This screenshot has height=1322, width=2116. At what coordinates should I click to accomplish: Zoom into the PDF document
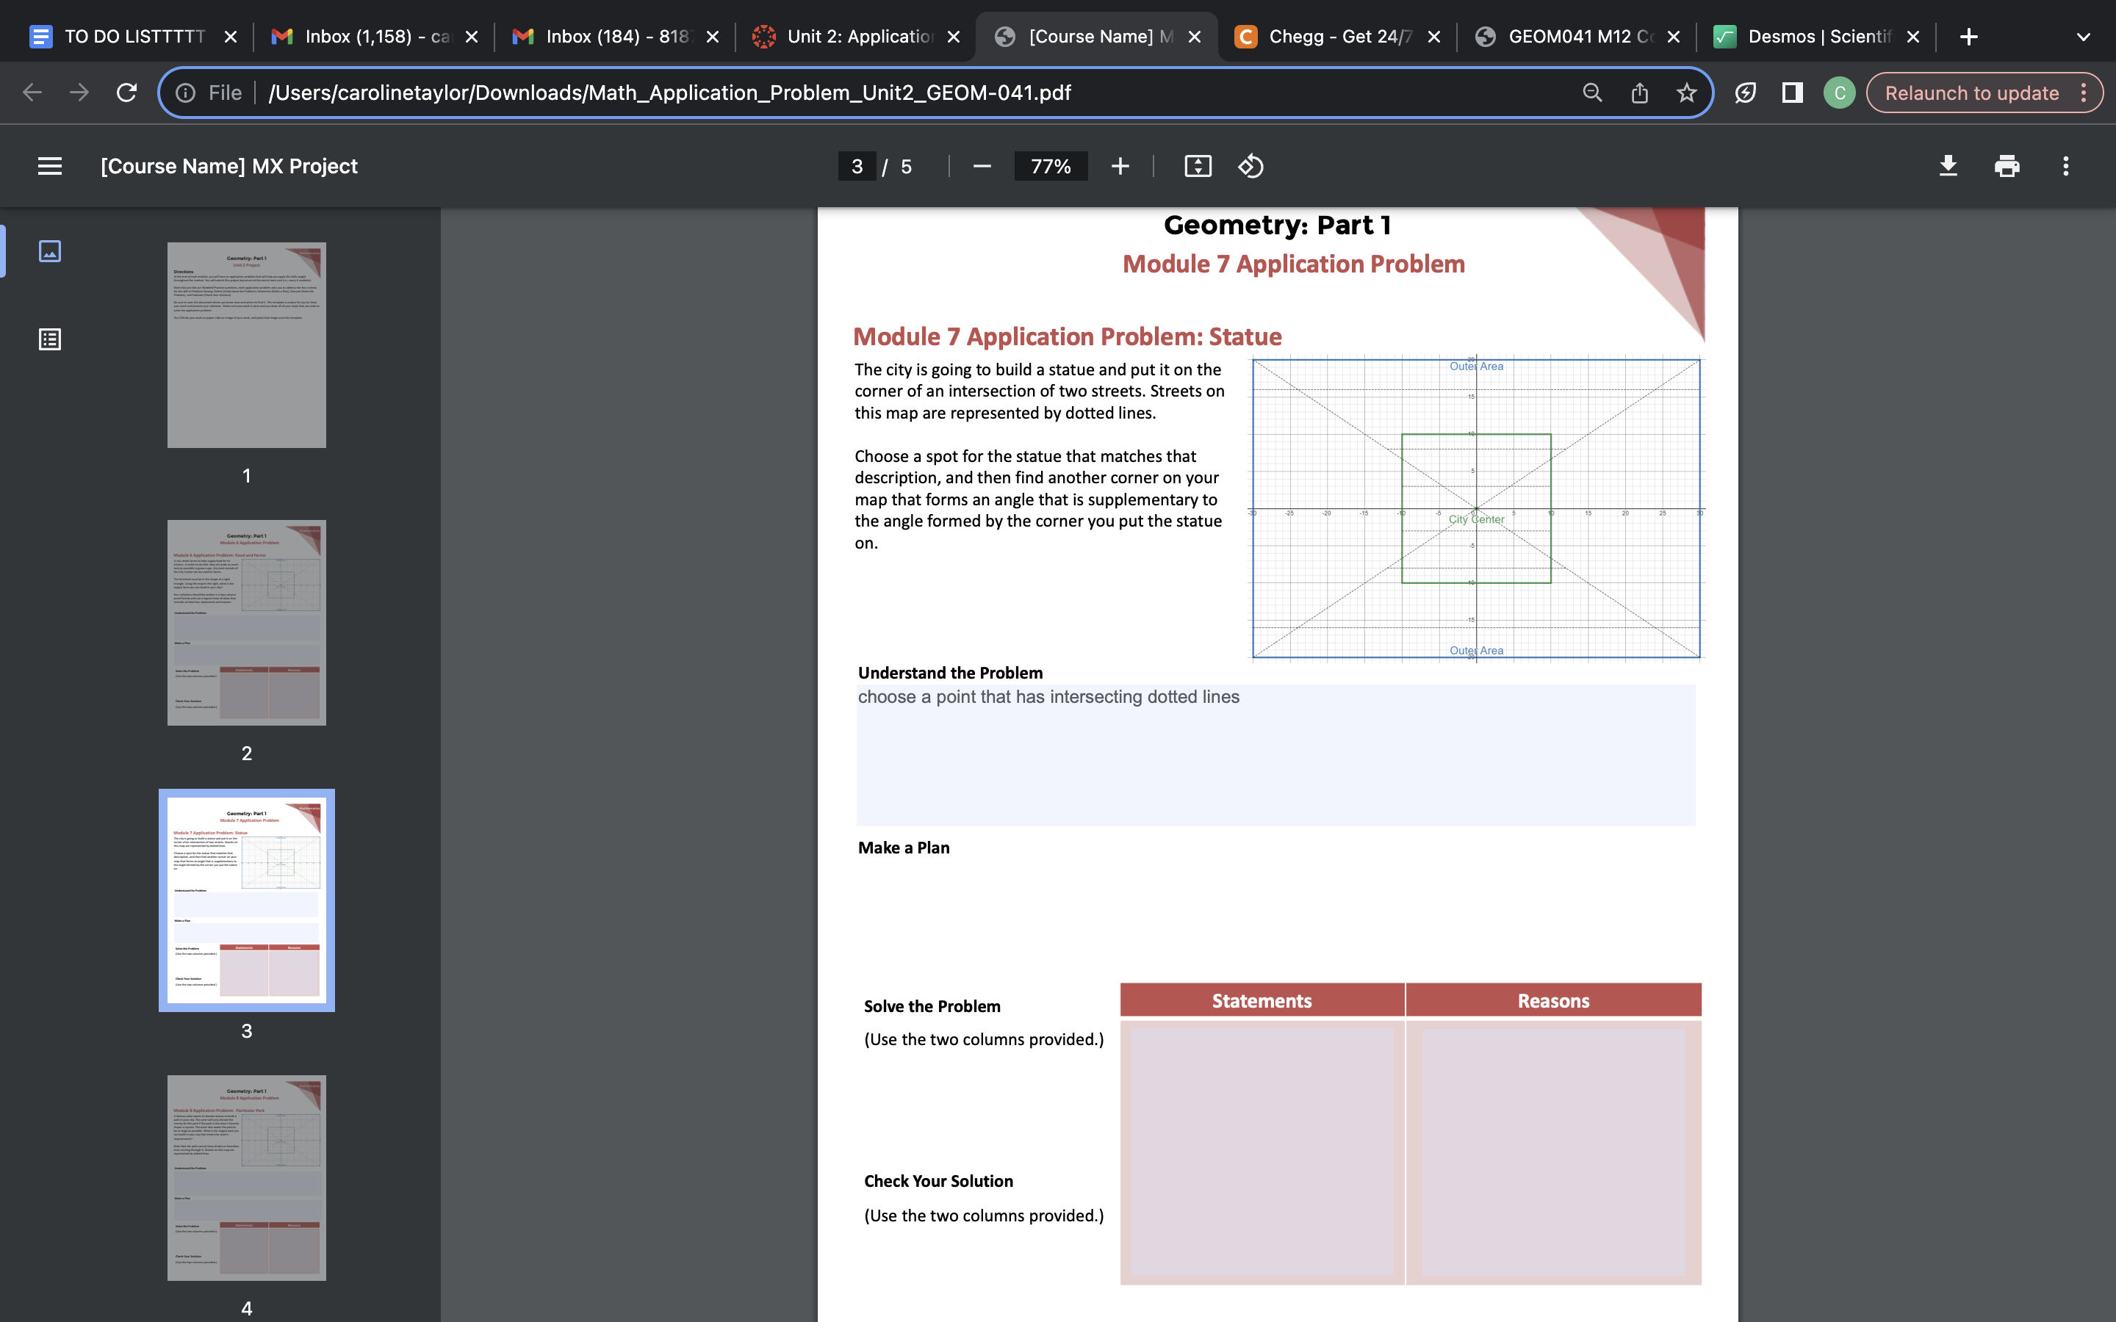1120,166
